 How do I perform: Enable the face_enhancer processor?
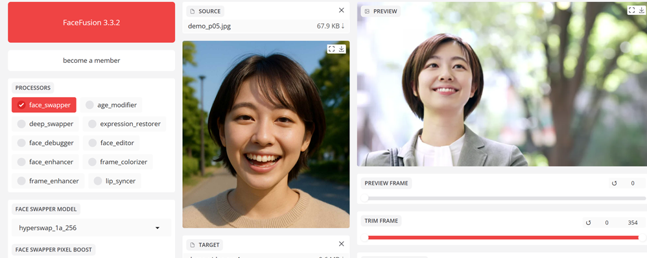click(x=45, y=162)
